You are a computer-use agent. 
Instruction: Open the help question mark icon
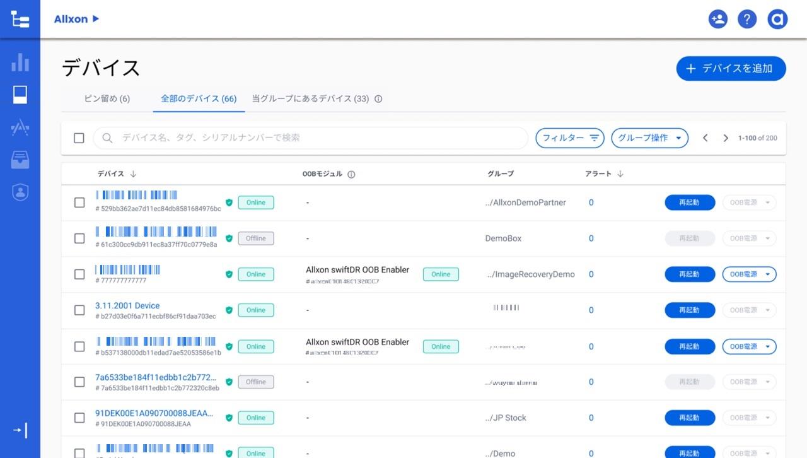click(746, 19)
